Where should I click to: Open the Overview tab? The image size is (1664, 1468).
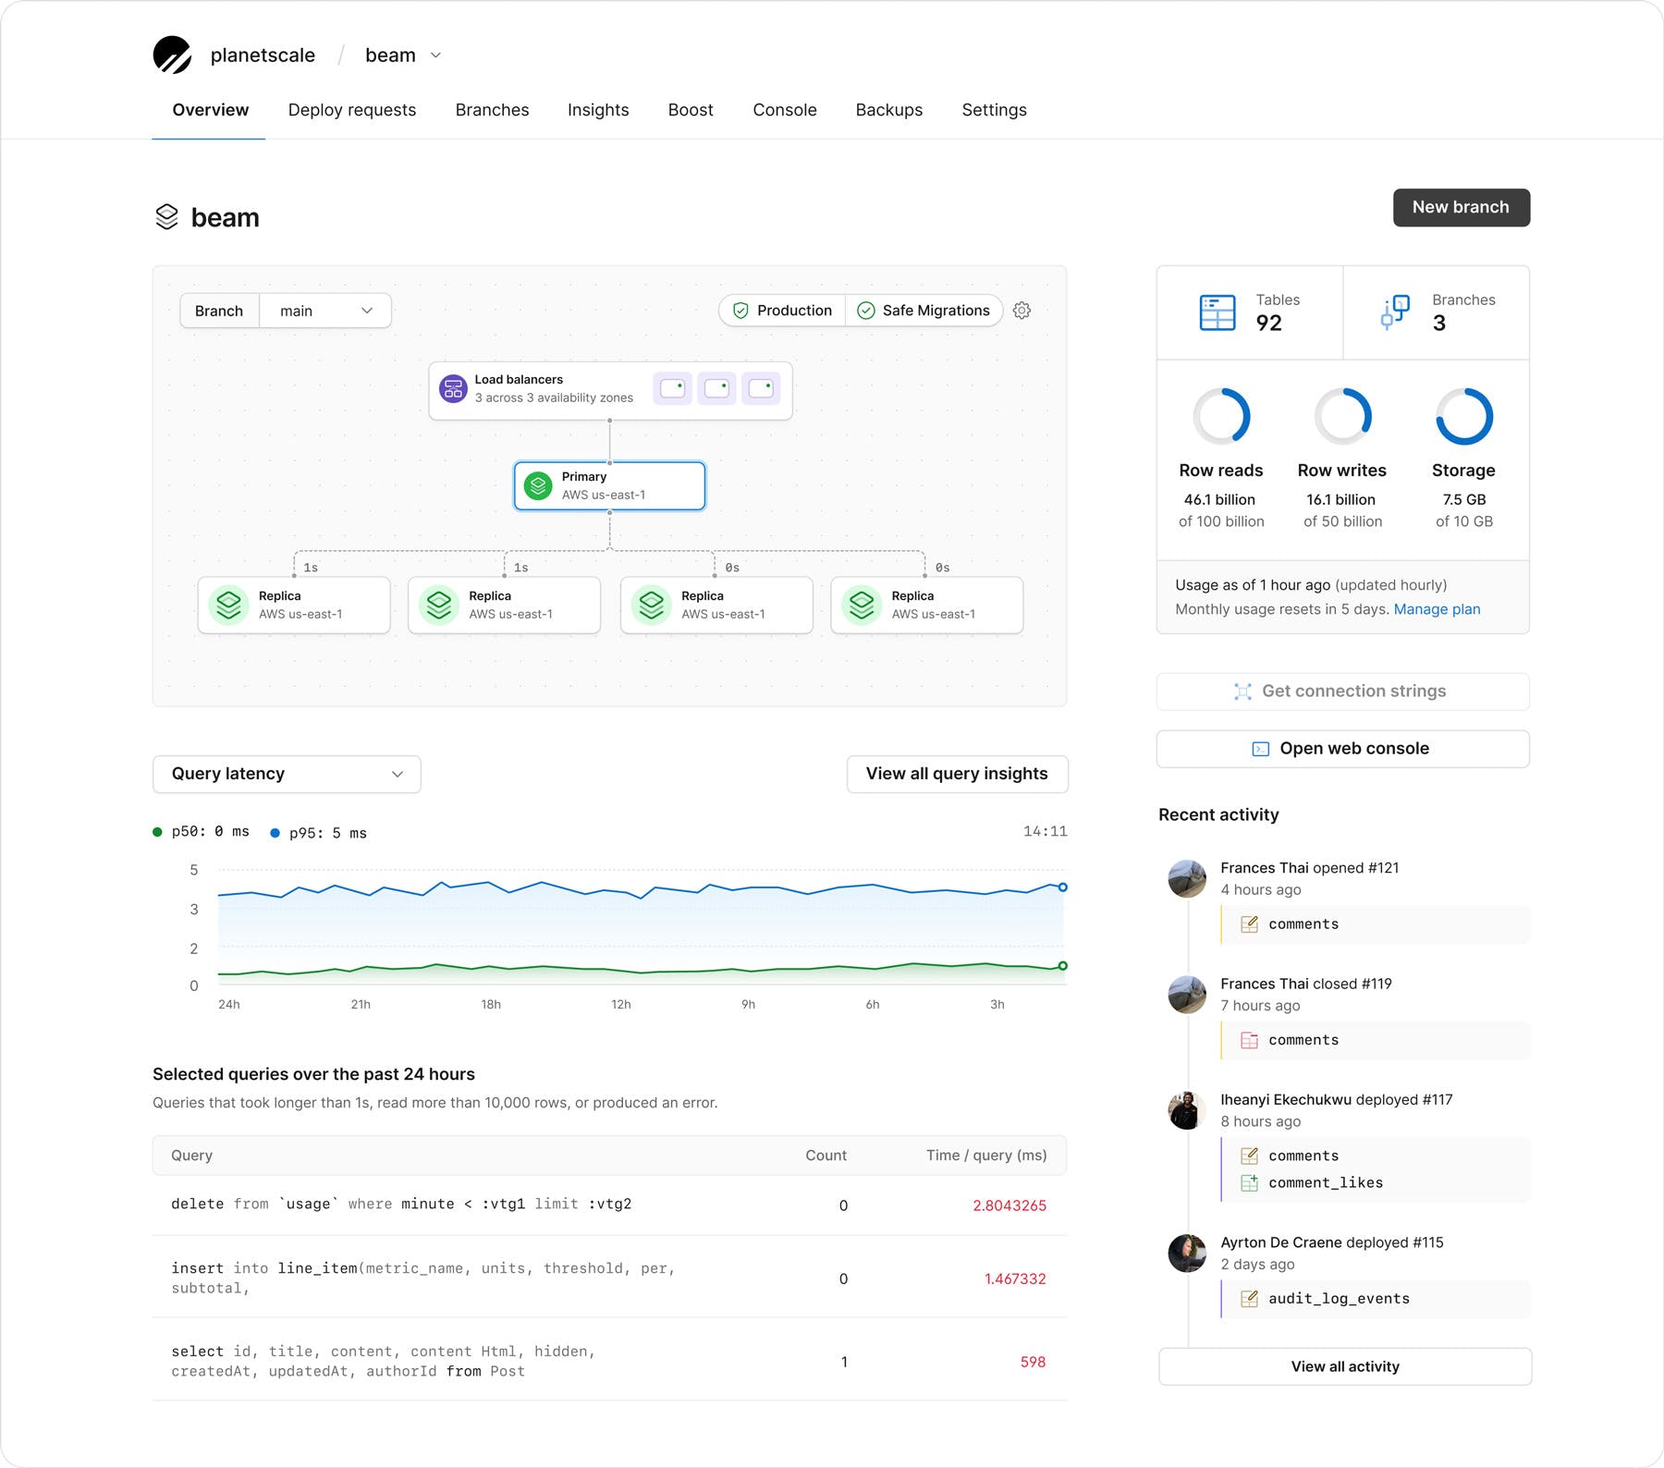[x=210, y=110]
